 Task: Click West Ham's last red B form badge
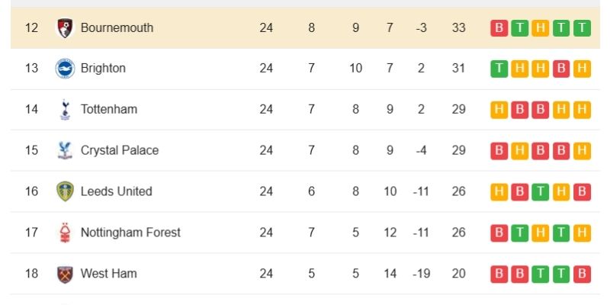[583, 273]
